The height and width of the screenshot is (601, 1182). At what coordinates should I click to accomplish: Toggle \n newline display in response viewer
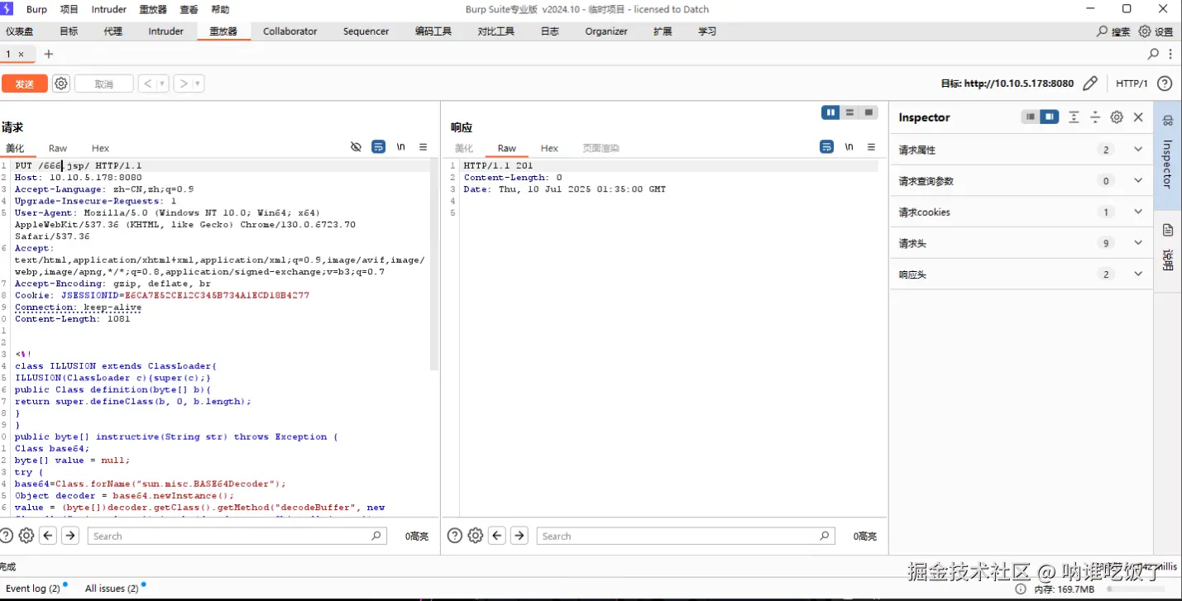tap(849, 147)
